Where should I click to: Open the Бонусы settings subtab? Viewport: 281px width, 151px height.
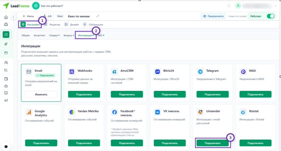[69, 35]
